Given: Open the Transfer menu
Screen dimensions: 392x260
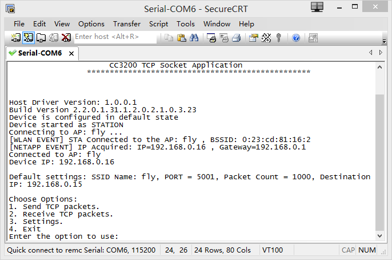Looking at the screenshot, I should (126, 23).
